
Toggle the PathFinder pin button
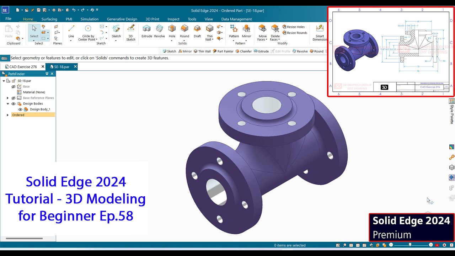point(47,74)
